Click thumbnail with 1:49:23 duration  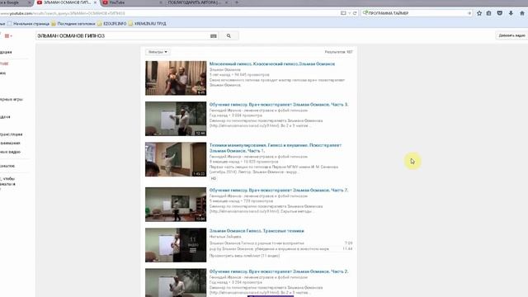point(176,159)
